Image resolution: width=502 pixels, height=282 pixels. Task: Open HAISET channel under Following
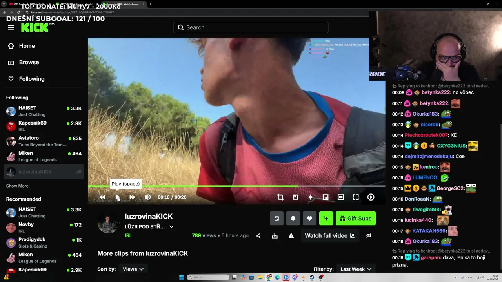click(x=44, y=111)
